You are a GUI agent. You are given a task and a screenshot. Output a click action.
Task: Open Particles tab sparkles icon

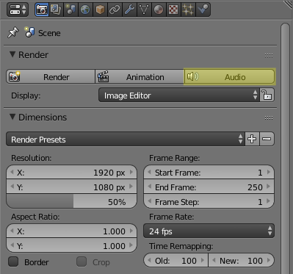(188, 10)
